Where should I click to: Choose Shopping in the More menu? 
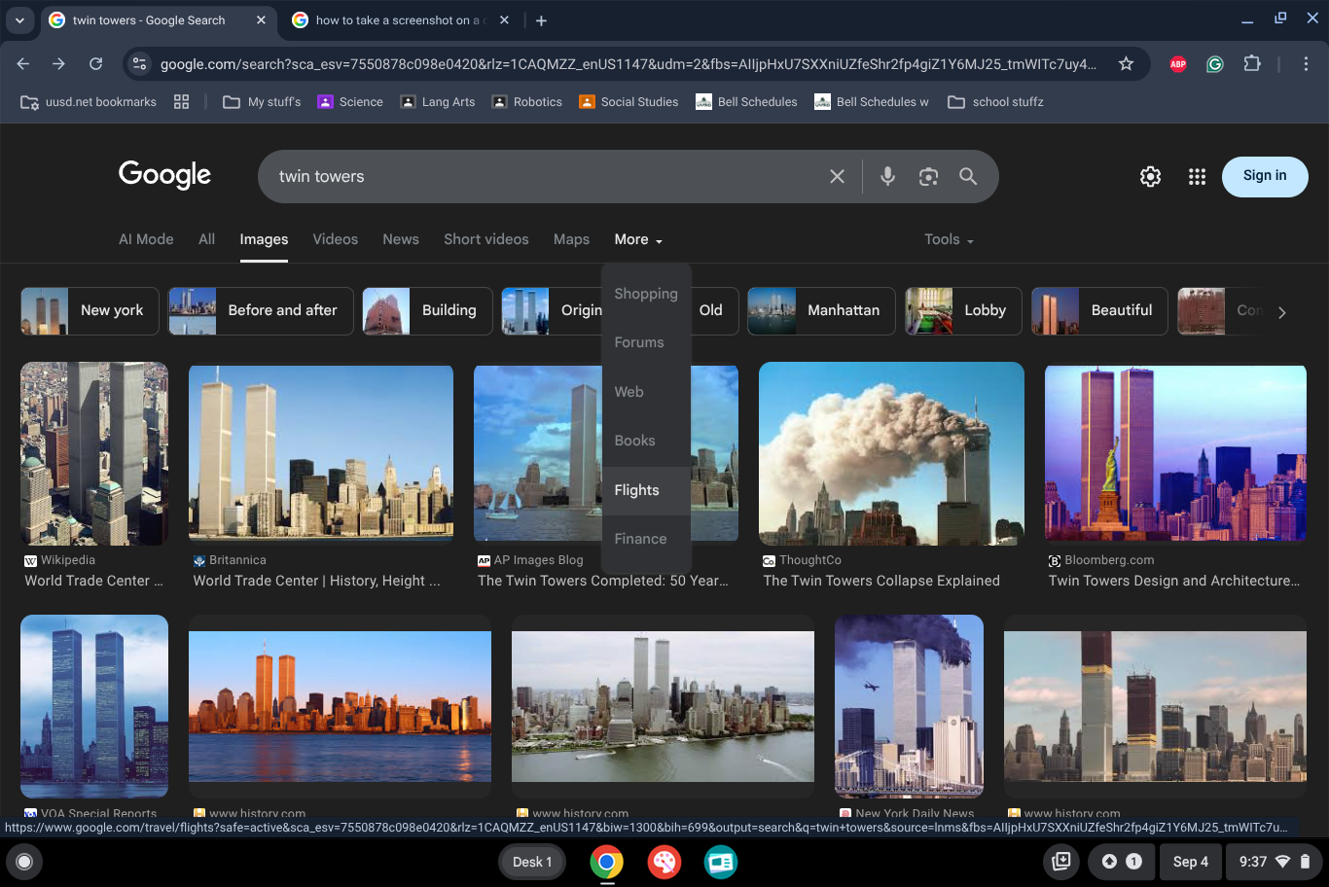click(x=645, y=294)
